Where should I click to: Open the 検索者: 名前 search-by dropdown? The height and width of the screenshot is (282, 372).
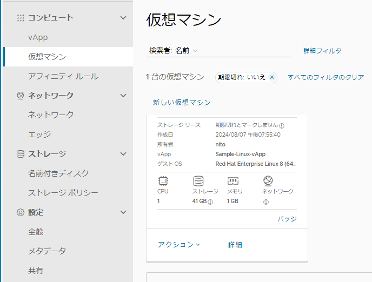tap(173, 50)
